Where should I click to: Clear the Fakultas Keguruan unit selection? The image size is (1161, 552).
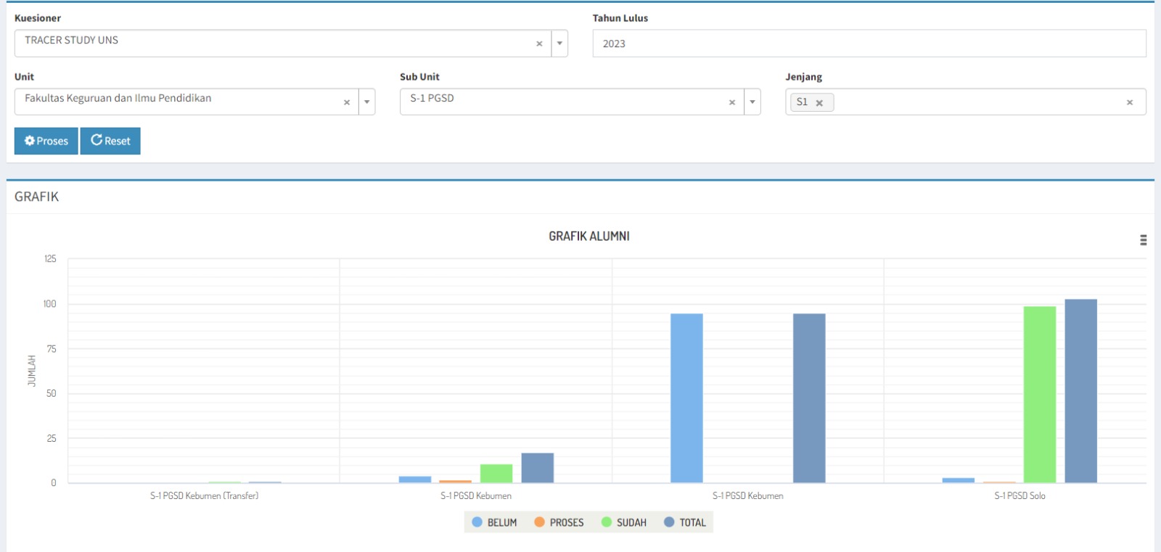(347, 102)
